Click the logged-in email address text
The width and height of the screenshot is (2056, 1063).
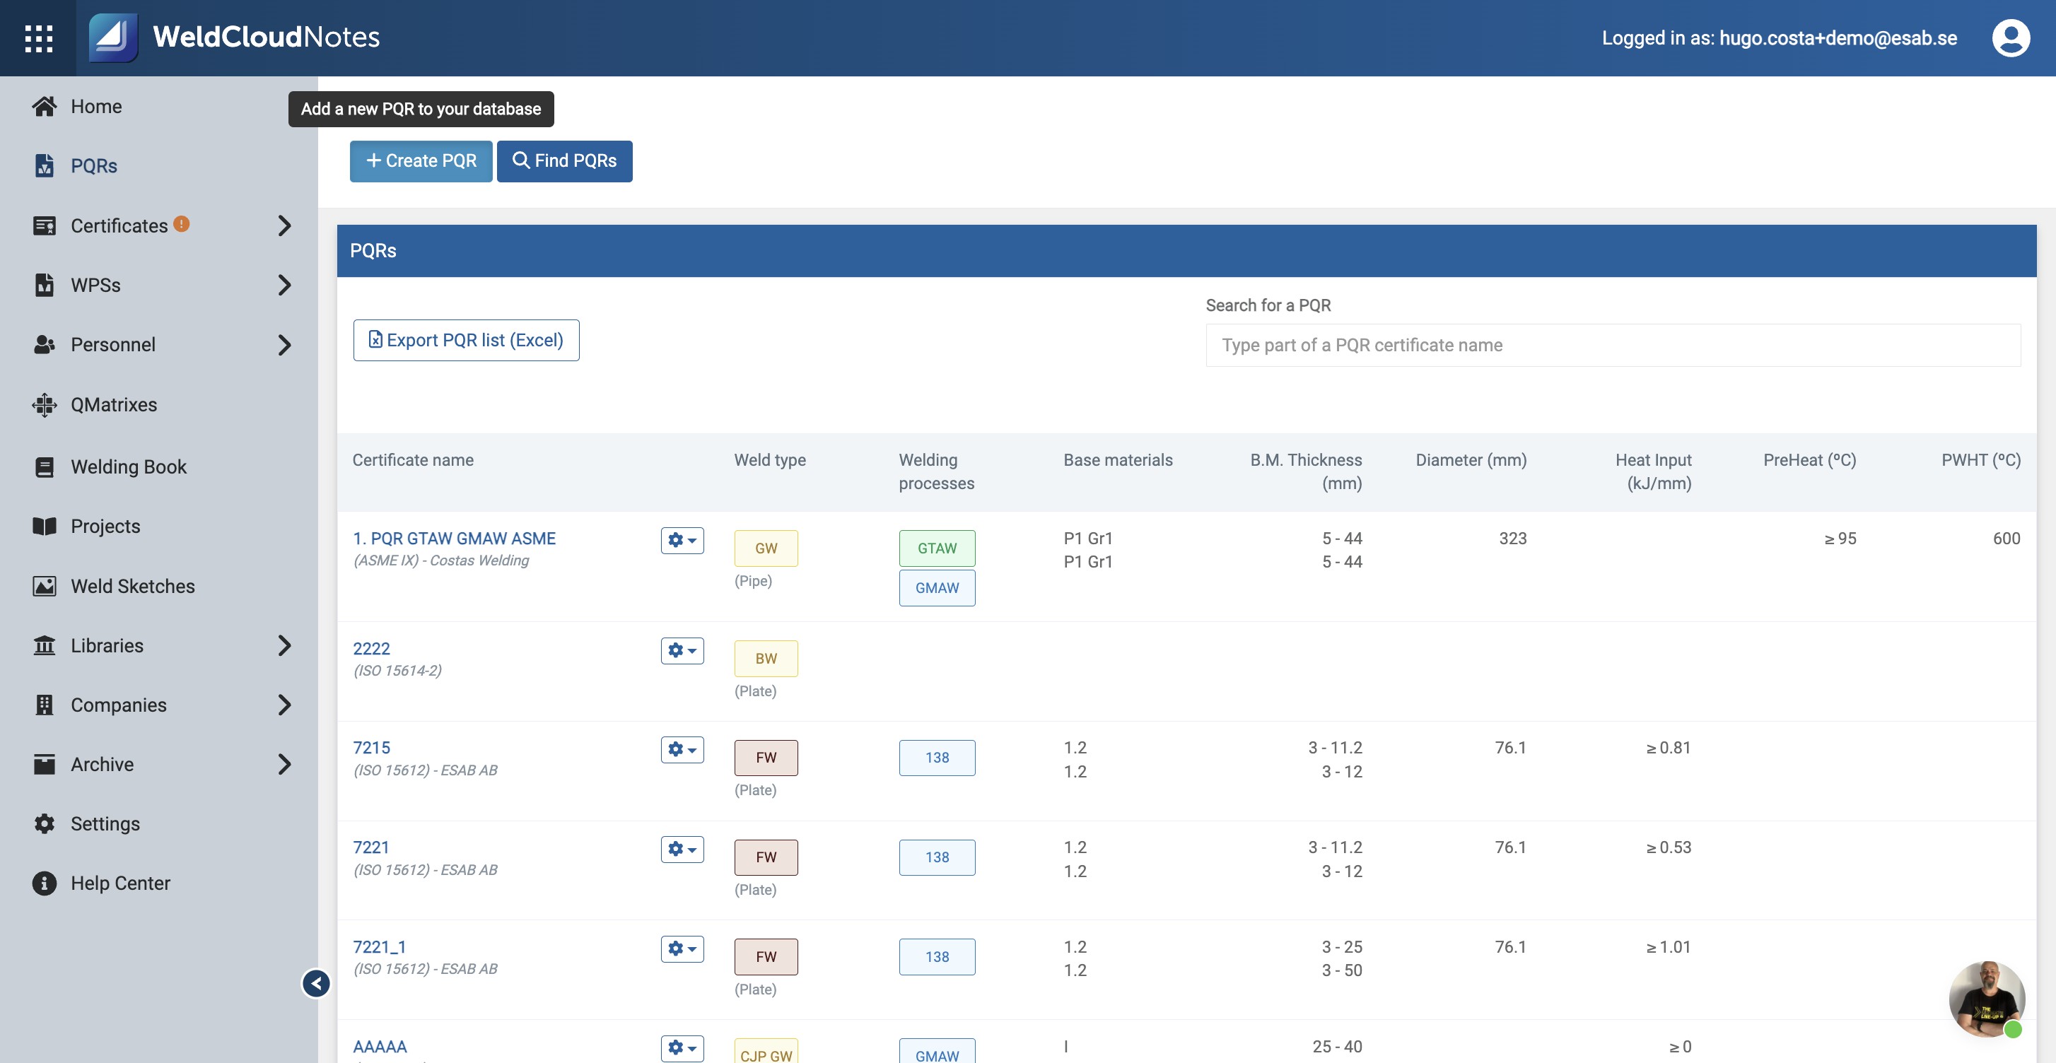(x=1838, y=38)
